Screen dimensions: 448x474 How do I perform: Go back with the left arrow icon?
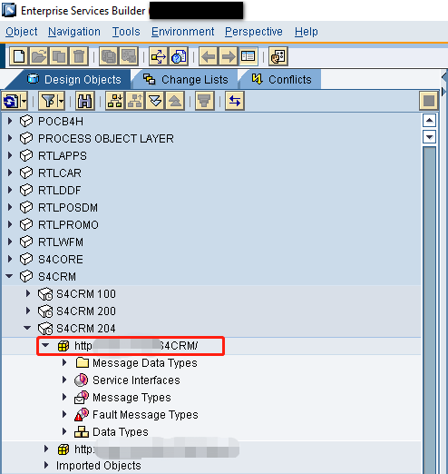(208, 56)
